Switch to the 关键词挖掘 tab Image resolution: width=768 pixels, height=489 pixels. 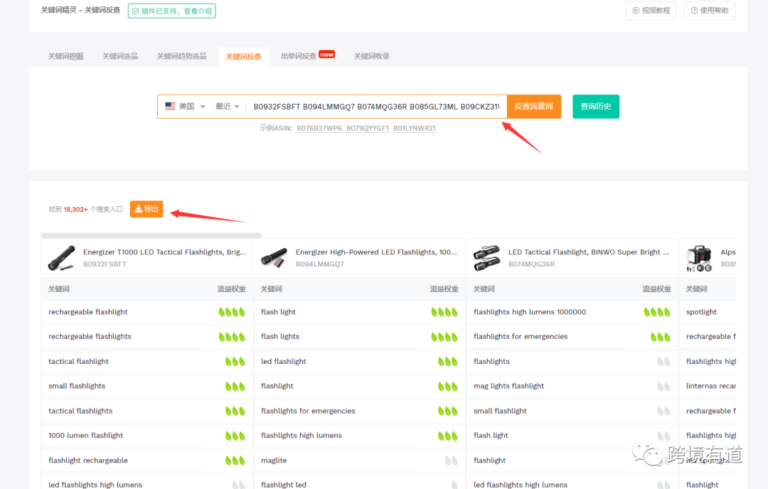[x=65, y=56]
